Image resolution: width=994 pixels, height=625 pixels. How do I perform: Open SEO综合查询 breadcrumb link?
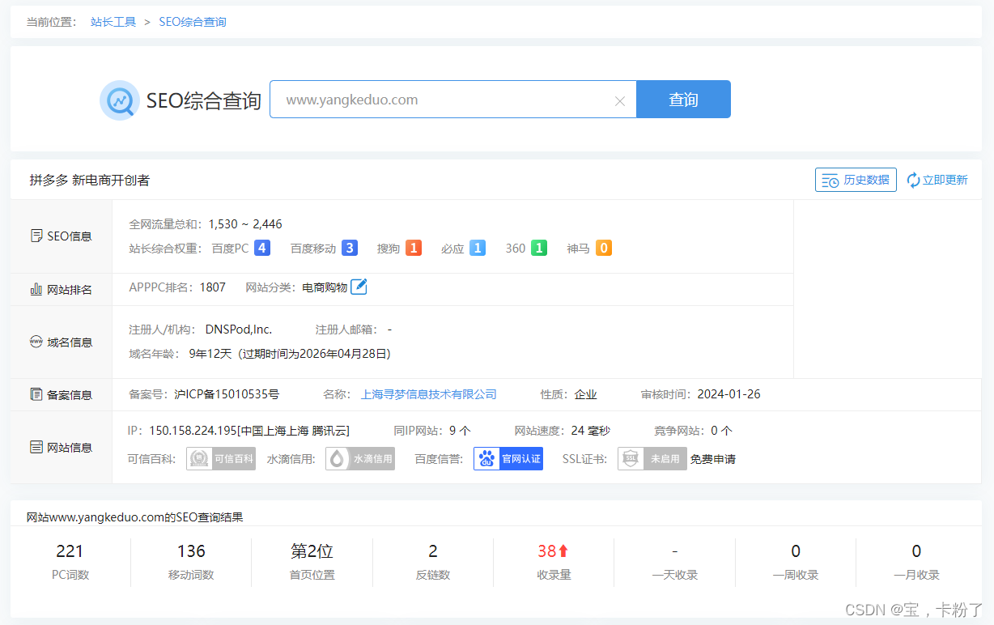point(193,22)
